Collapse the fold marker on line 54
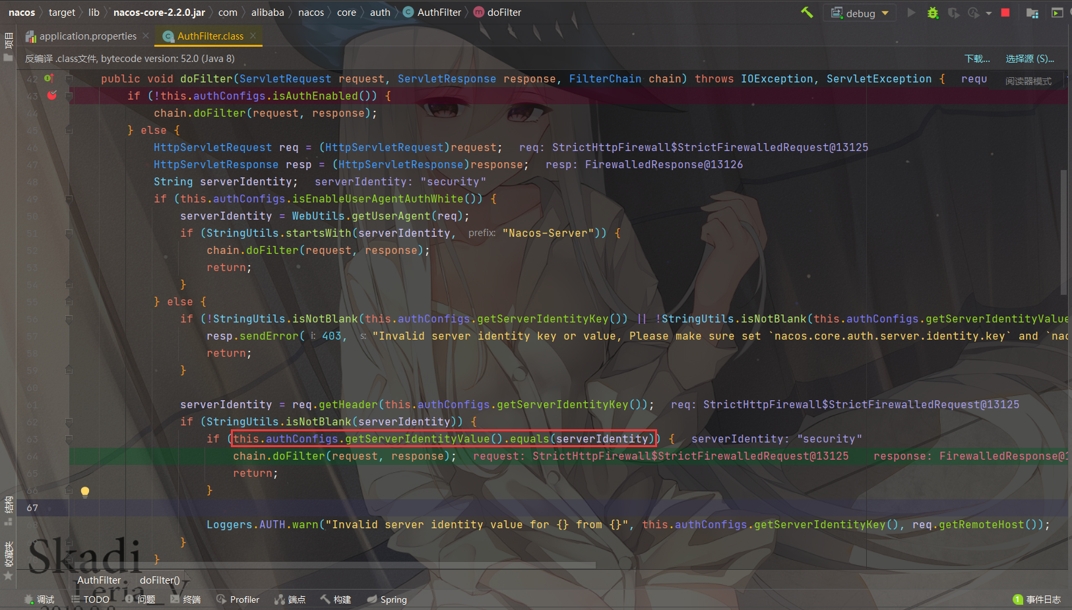 click(x=69, y=284)
